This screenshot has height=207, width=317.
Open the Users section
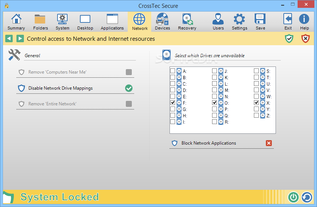(218, 22)
